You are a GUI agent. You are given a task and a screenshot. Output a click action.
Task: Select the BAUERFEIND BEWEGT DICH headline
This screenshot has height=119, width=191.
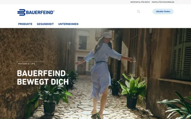[x=43, y=77]
